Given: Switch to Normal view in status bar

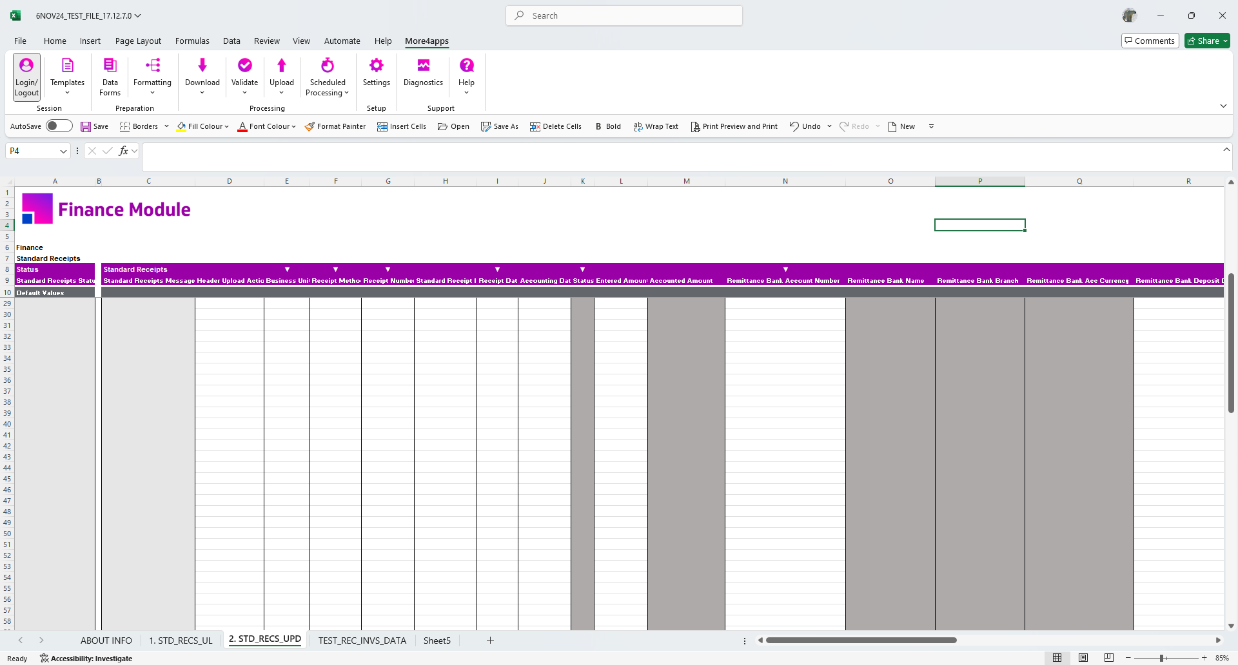Looking at the screenshot, I should [1057, 658].
